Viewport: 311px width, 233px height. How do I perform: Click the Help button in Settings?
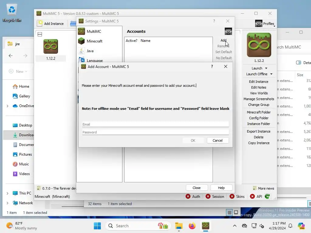pos(221,187)
